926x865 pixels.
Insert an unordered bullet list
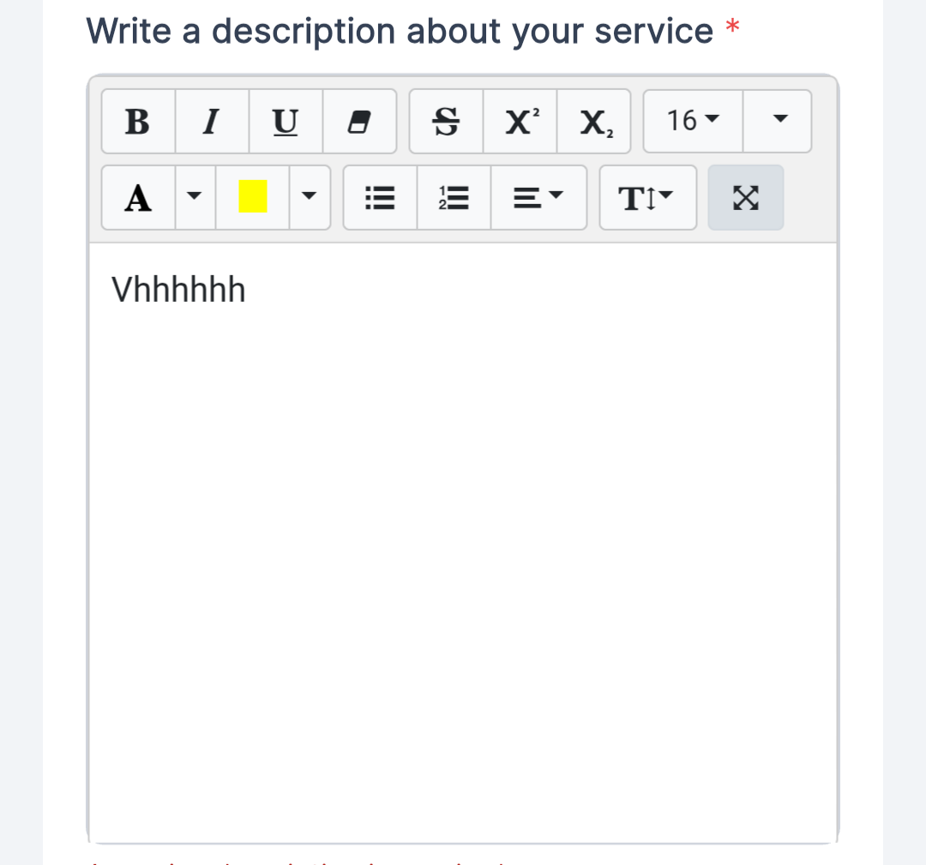point(380,198)
